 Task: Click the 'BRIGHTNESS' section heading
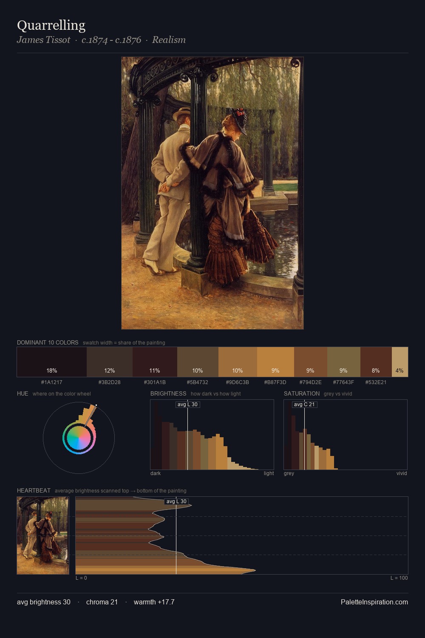[x=168, y=393]
